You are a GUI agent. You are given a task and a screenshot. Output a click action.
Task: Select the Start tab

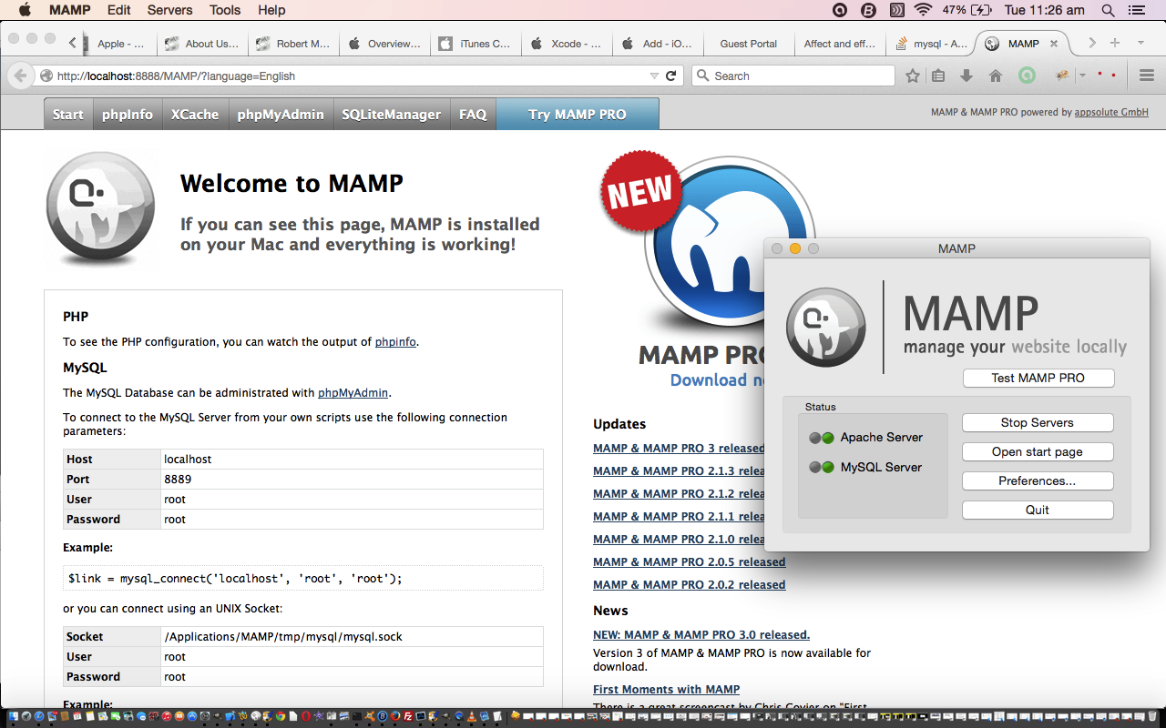pyautogui.click(x=68, y=115)
